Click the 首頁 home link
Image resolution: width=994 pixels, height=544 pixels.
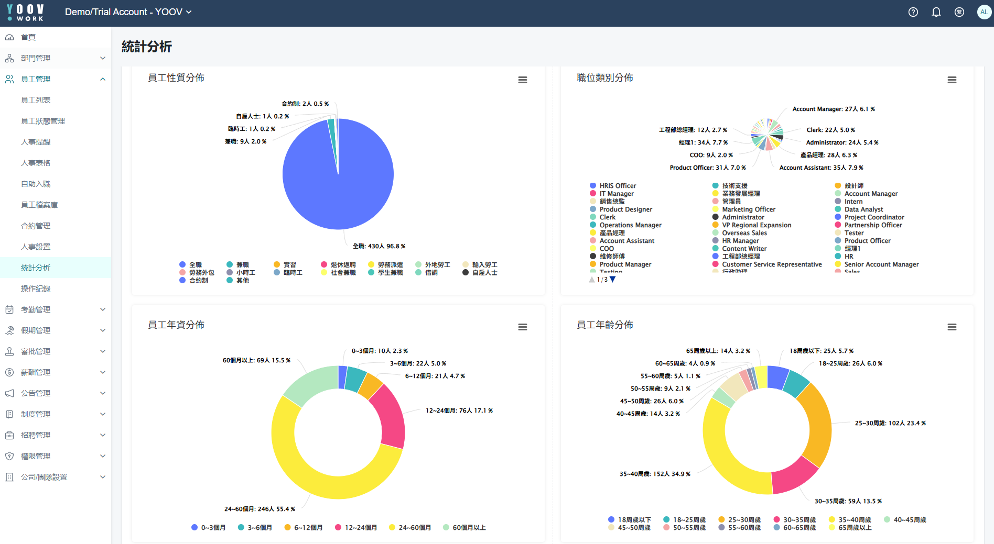pos(28,37)
